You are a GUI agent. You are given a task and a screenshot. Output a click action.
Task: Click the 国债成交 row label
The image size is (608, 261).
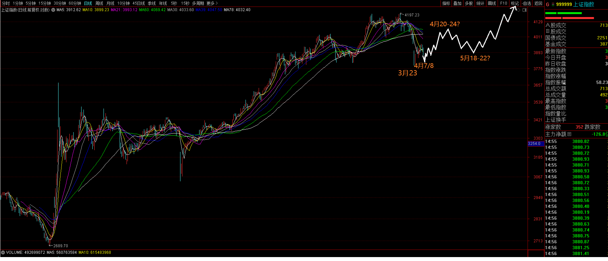coord(556,38)
